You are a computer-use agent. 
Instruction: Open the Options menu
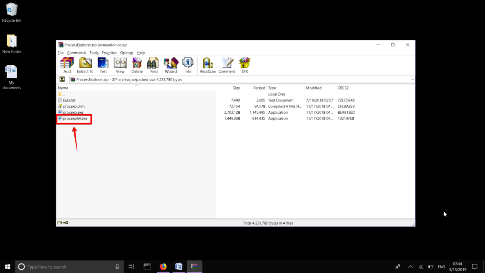(126, 53)
